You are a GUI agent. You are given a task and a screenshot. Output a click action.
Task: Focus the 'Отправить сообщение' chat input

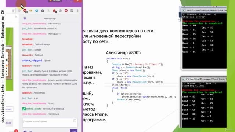point(50,123)
